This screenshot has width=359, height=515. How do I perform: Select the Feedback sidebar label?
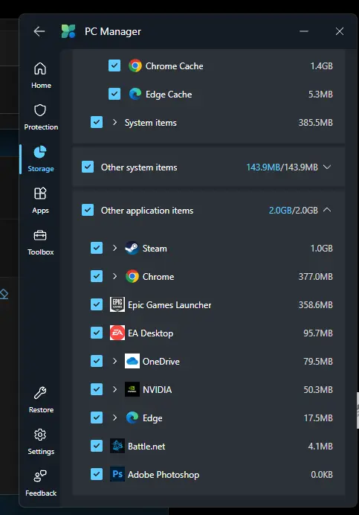(41, 493)
